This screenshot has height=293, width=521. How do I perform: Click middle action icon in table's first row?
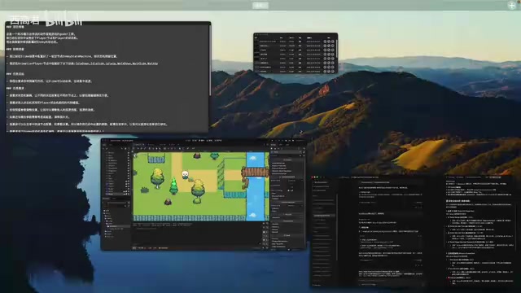(329, 42)
